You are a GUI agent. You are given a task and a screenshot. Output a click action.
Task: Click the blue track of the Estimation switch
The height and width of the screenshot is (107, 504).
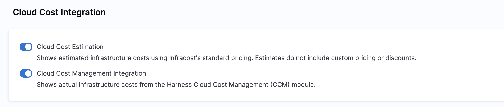click(x=22, y=47)
